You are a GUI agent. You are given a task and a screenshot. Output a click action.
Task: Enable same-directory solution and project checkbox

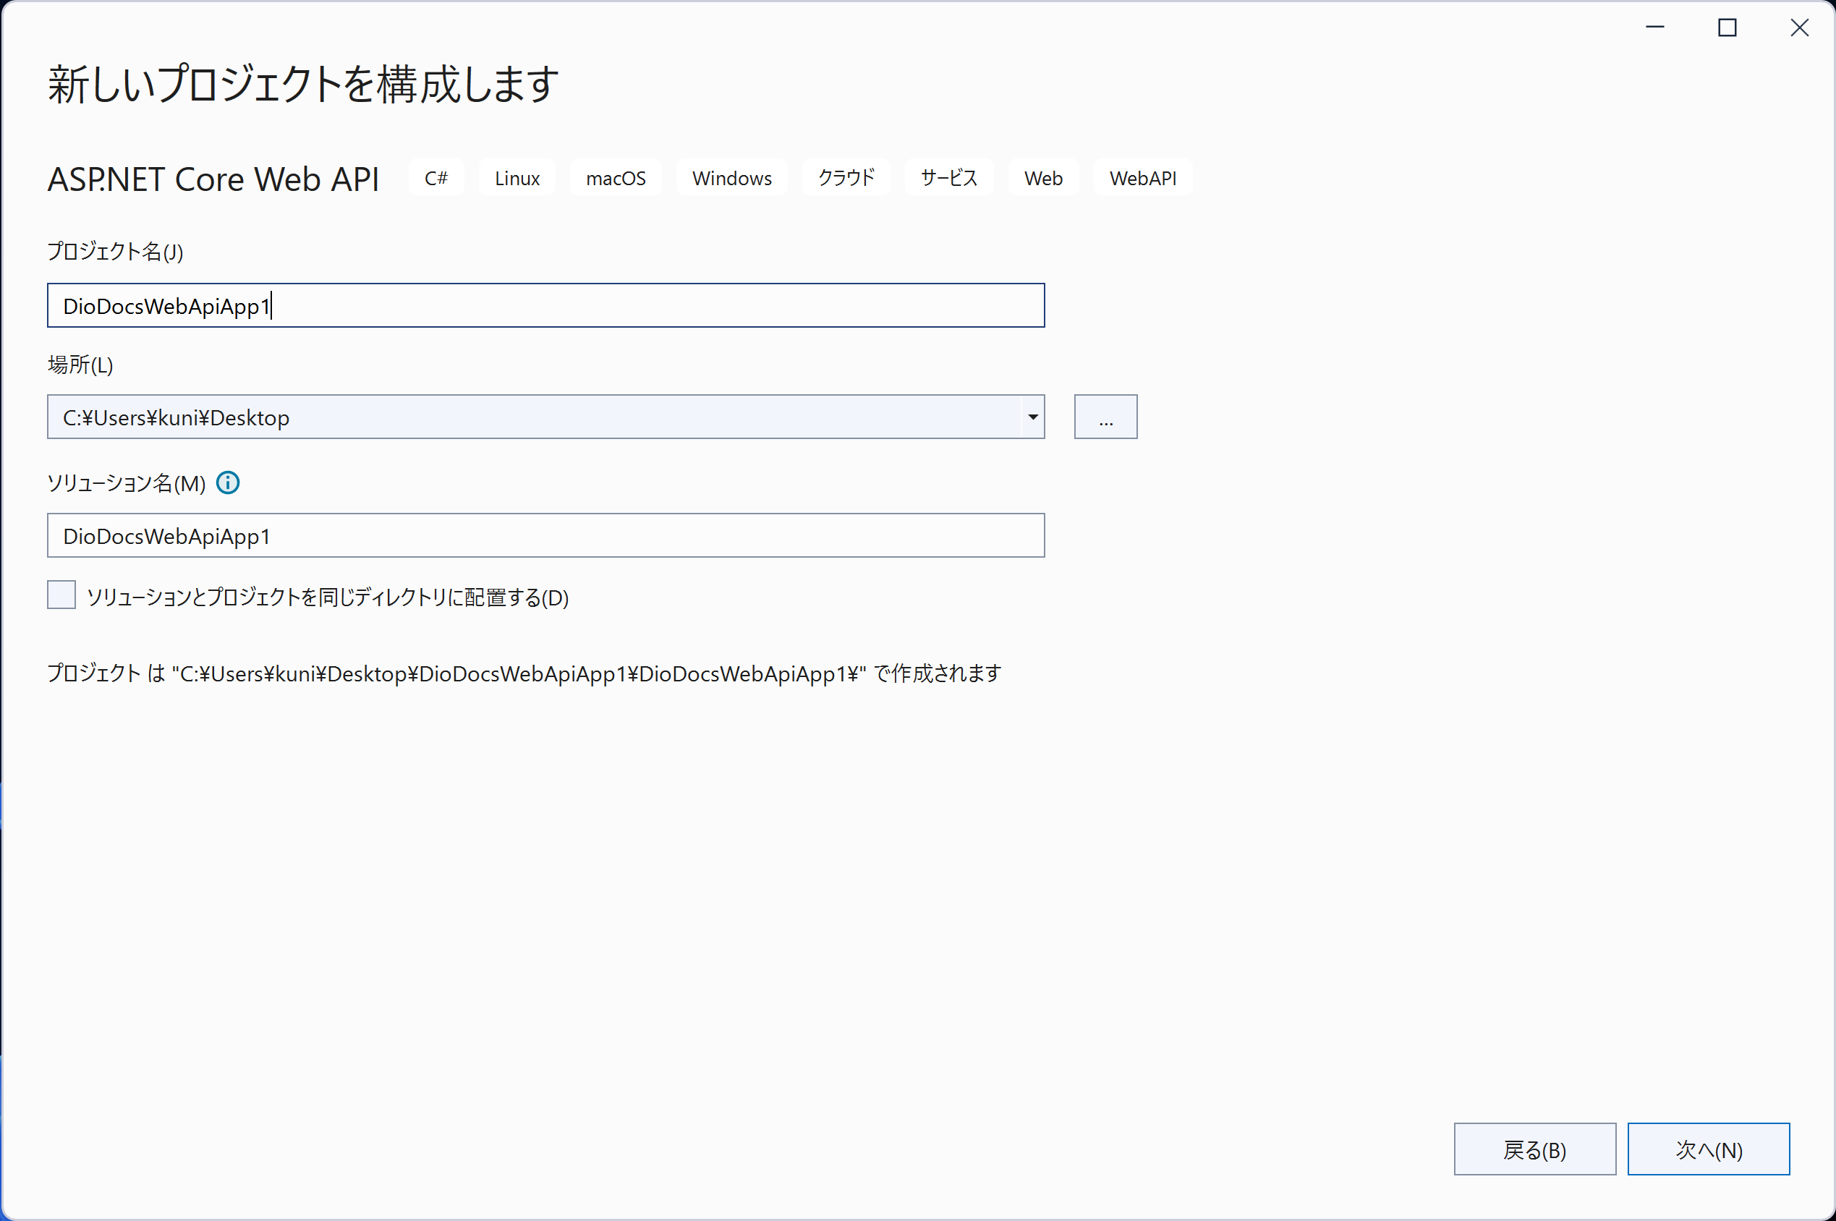[61, 595]
